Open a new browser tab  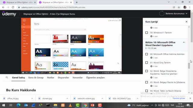coord(77,2)
